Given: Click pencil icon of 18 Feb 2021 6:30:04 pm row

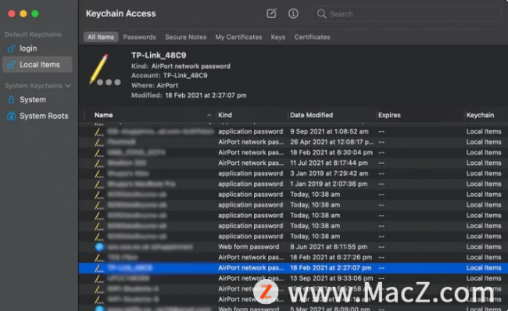Looking at the screenshot, I should point(98,152).
